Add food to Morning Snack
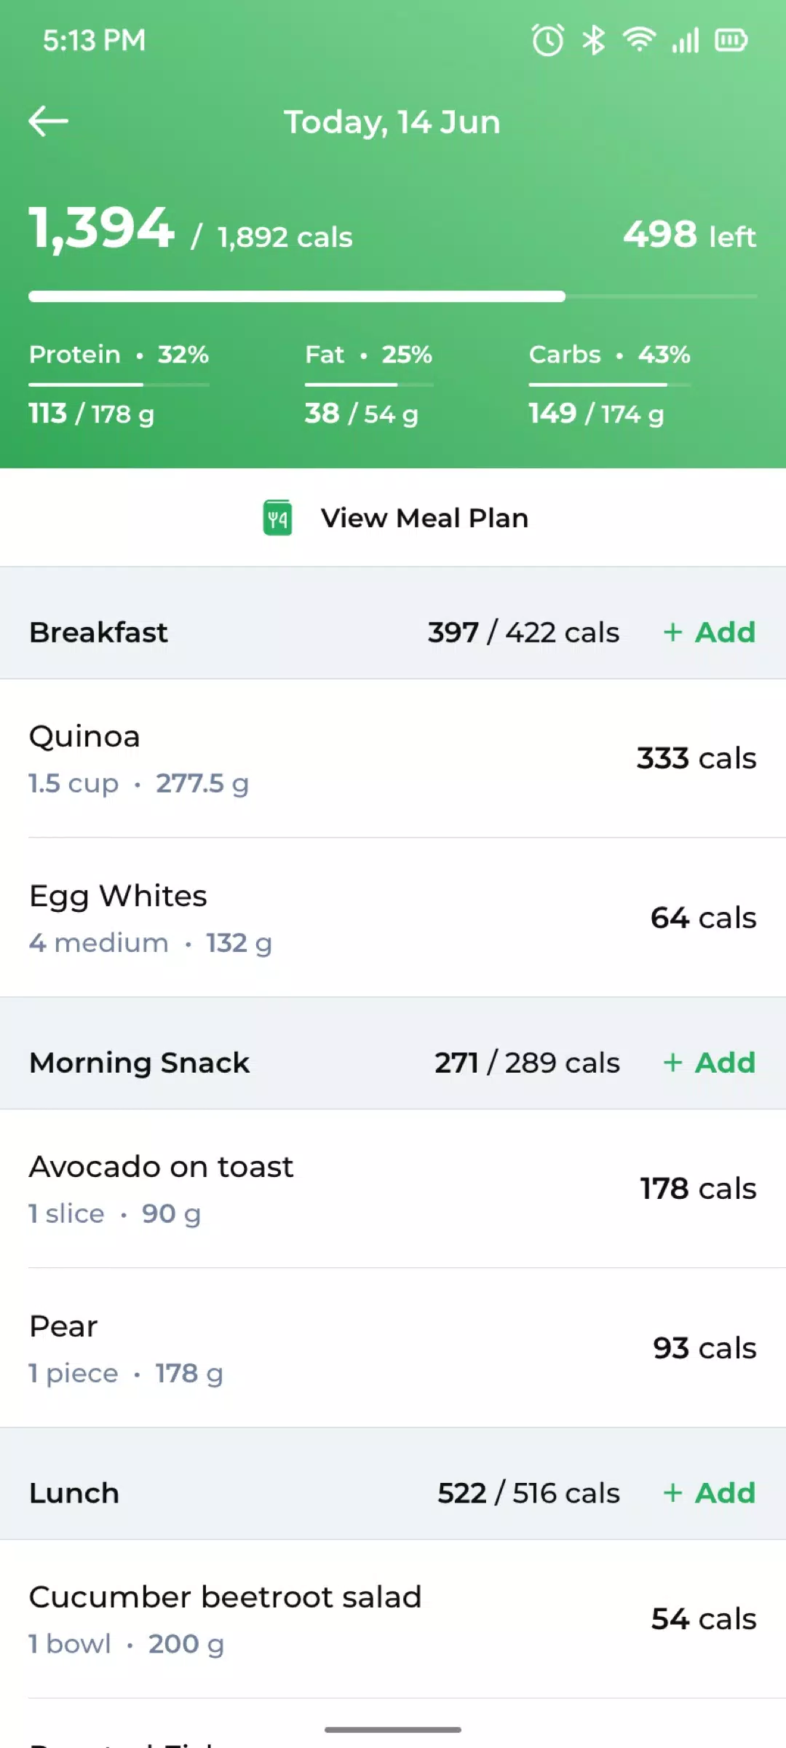Viewport: 786px width, 1748px height. coord(710,1063)
